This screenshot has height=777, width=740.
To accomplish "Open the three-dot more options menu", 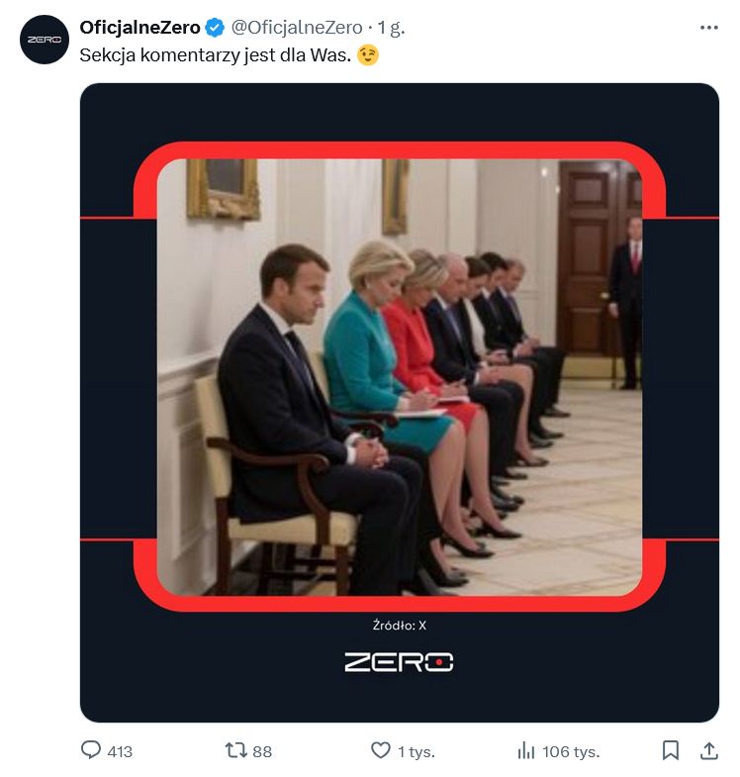I will coord(708,28).
